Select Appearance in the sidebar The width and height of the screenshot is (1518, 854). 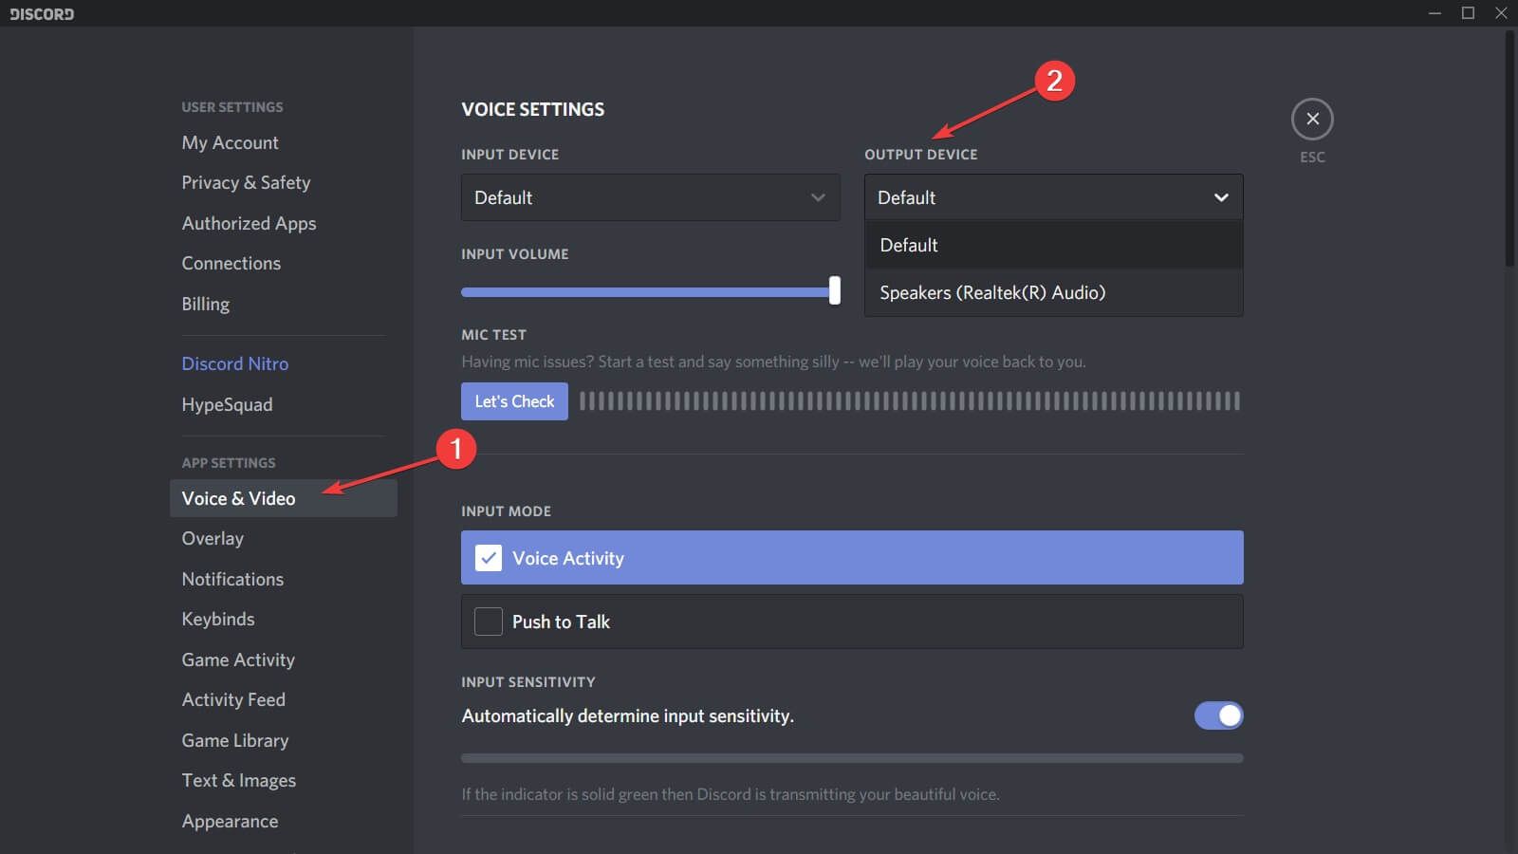coord(230,821)
